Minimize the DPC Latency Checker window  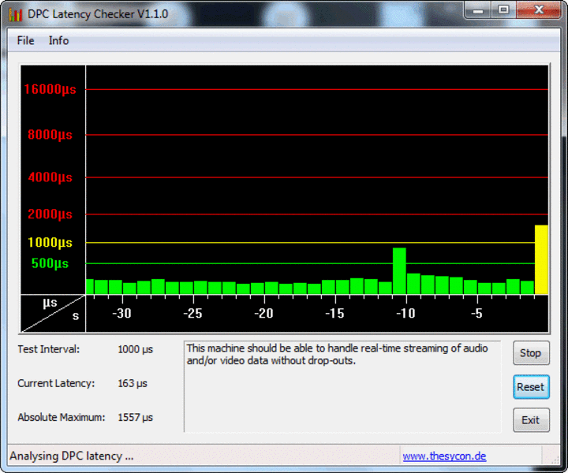(x=478, y=10)
